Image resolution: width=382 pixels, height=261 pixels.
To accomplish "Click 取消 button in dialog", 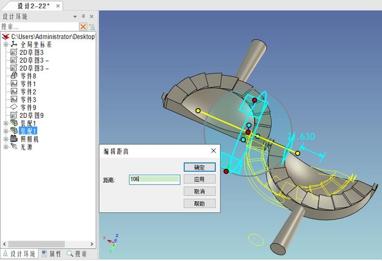I will (x=200, y=191).
